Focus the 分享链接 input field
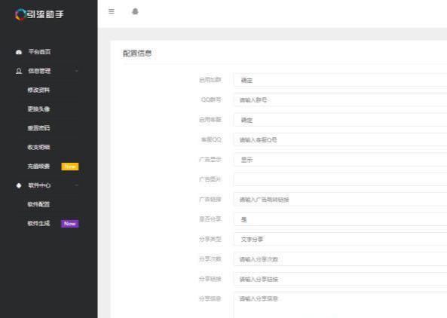This screenshot has width=447, height=318. point(341,279)
